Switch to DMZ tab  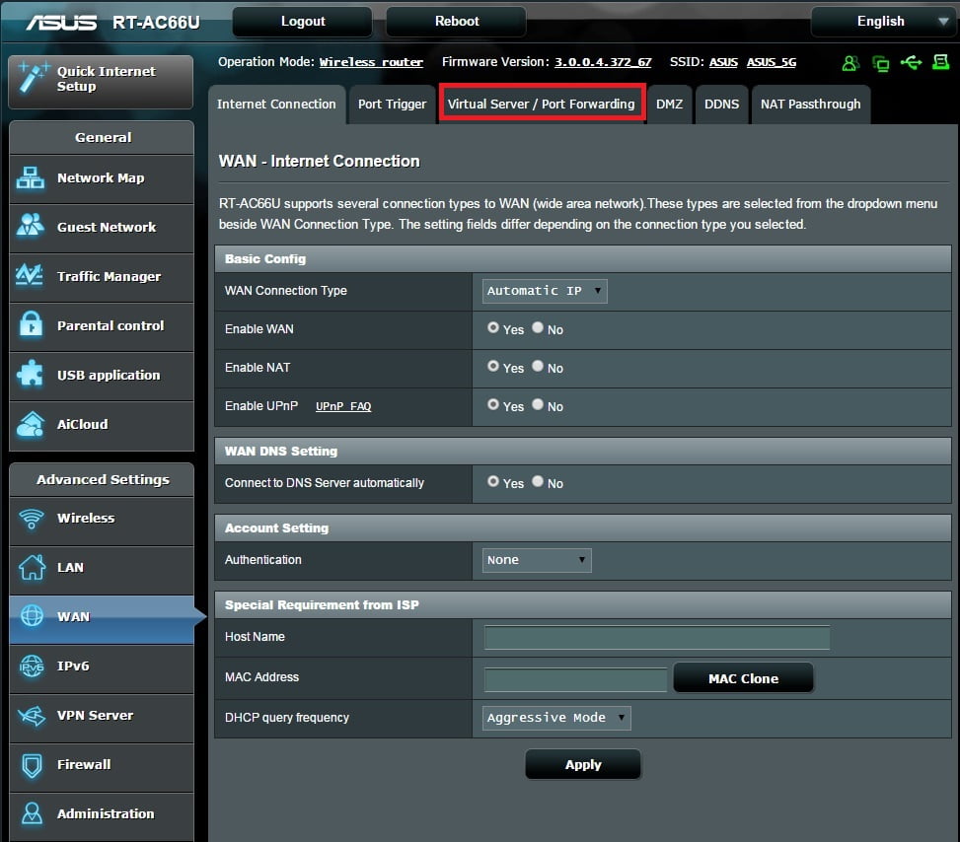tap(669, 105)
